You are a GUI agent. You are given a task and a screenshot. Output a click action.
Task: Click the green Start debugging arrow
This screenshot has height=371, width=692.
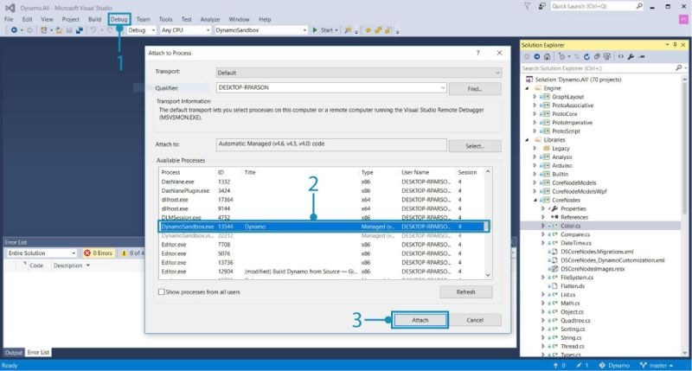pos(315,30)
